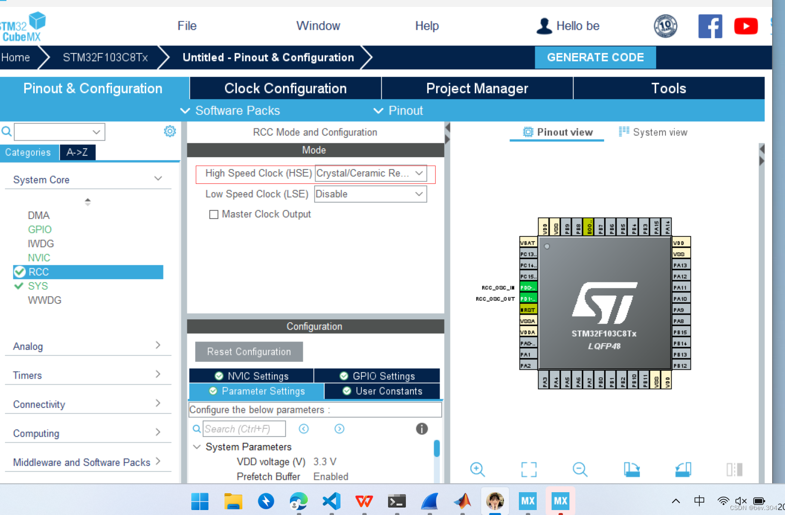Enable the Master Clock Output checkbox

[x=214, y=214]
